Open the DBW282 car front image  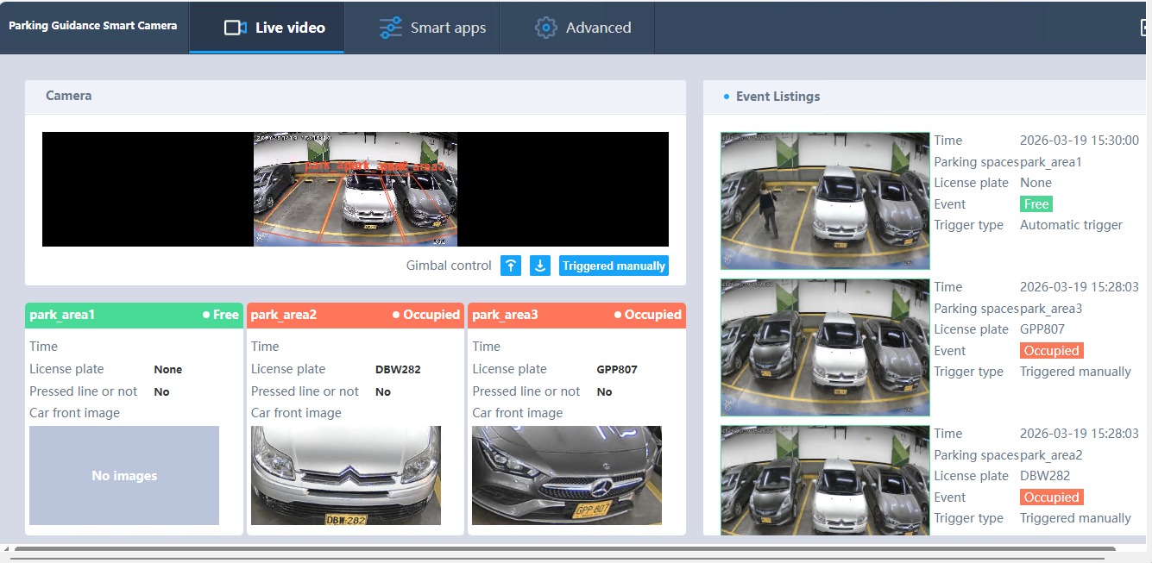(x=345, y=475)
